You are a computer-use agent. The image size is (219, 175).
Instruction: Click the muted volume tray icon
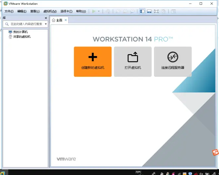point(201,174)
